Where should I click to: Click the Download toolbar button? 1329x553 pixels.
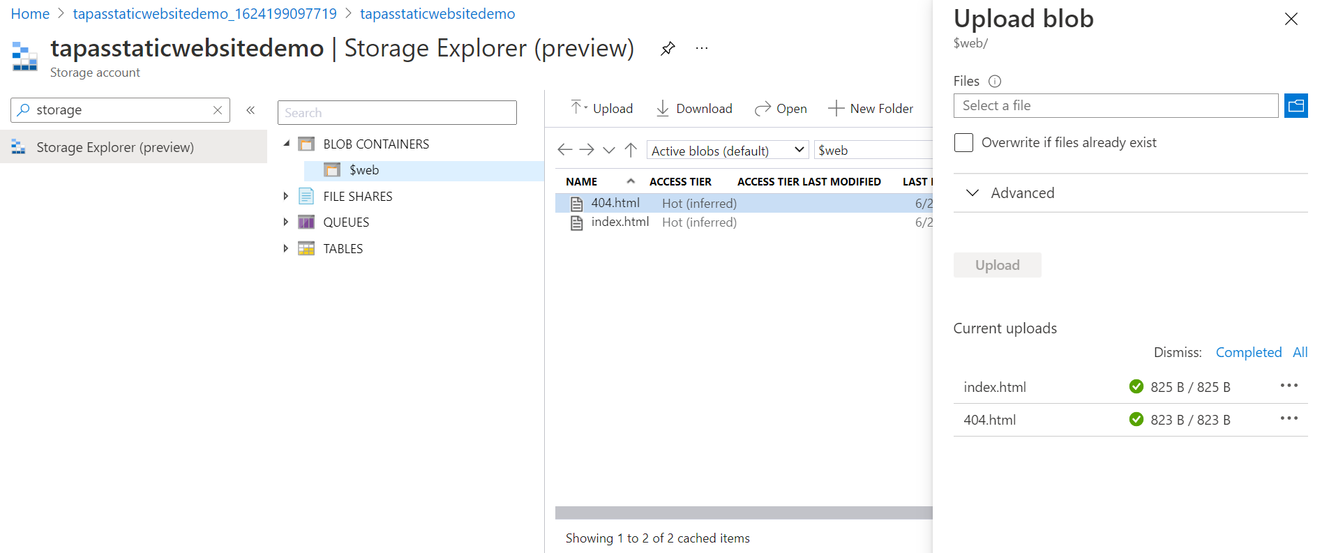[694, 108]
